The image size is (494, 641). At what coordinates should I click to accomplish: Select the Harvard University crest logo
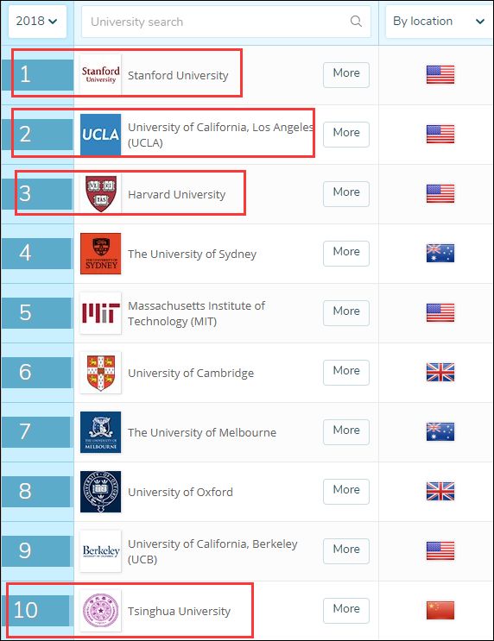click(101, 194)
